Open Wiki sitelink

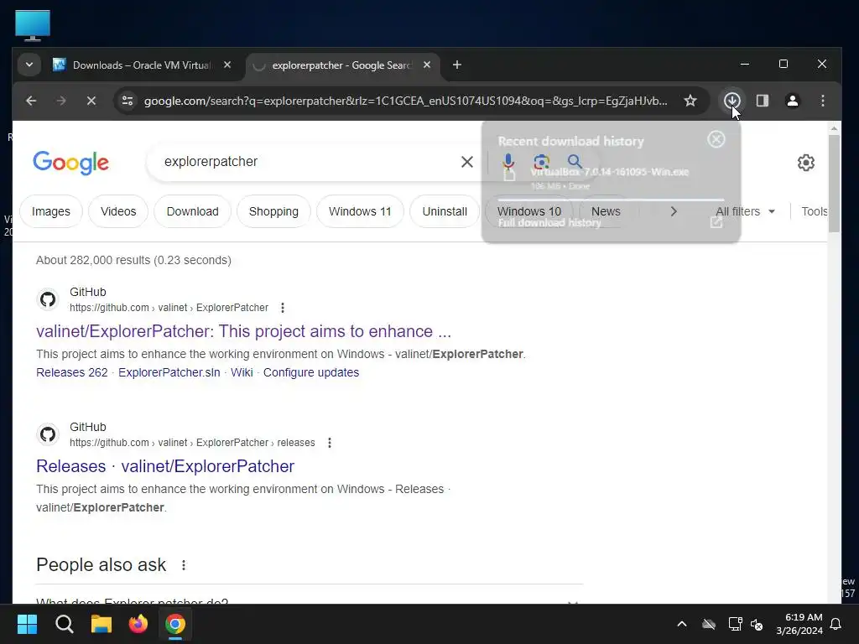[242, 372]
